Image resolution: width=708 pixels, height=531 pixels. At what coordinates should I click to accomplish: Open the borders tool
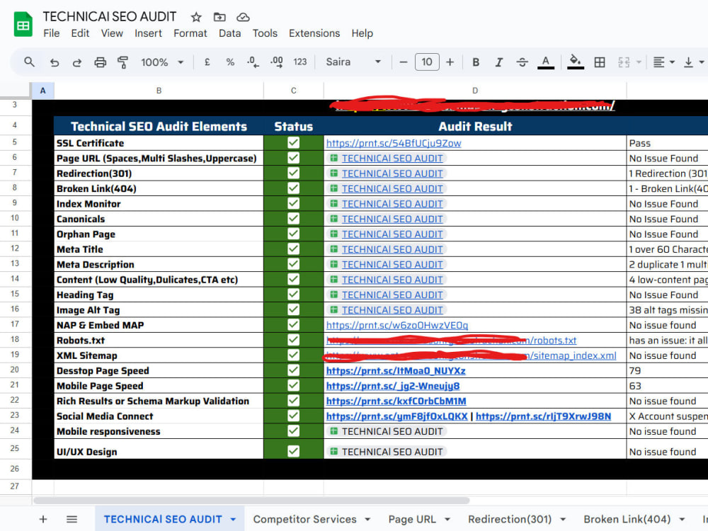coord(600,62)
